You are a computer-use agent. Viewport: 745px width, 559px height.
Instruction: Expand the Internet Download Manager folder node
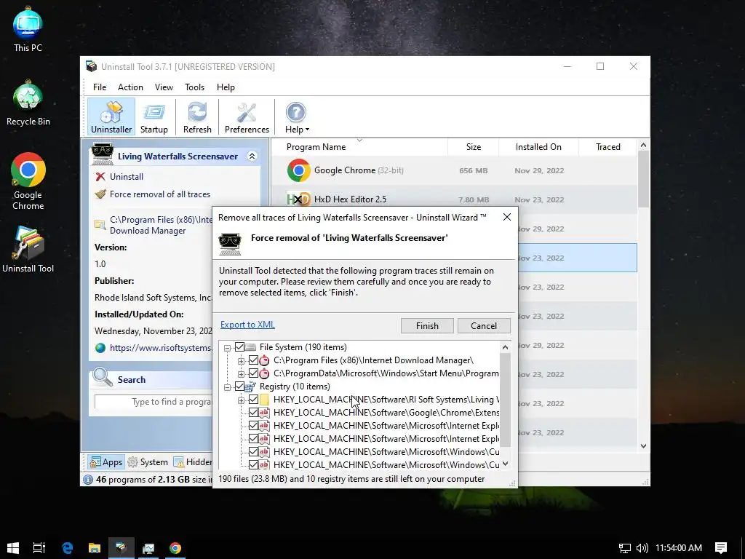(x=241, y=361)
